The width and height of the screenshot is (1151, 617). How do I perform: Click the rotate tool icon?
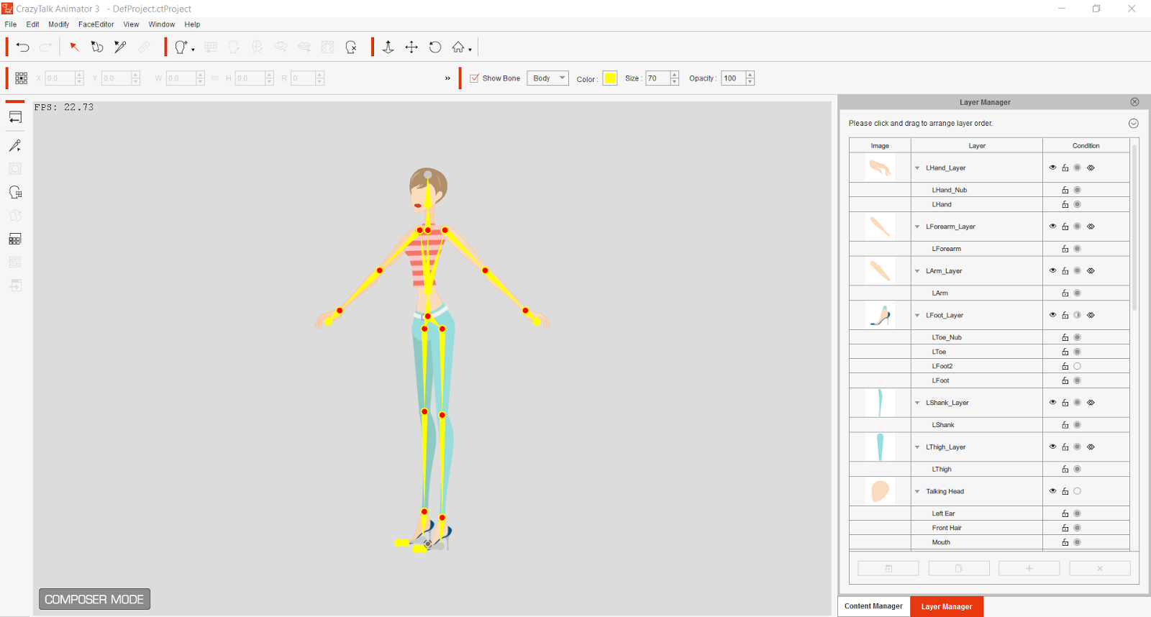point(435,47)
